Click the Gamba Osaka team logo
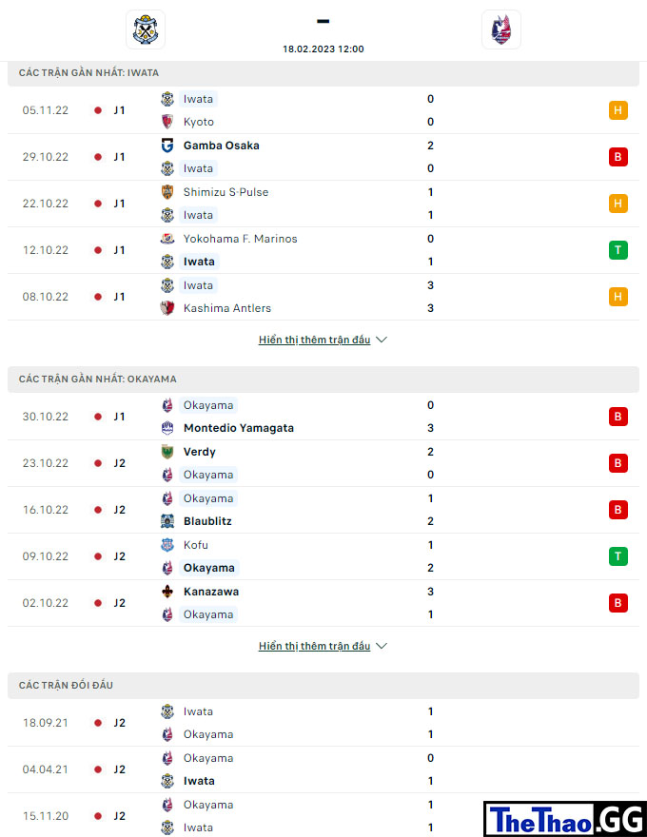Viewport: 647px width, 837px height. click(x=167, y=146)
